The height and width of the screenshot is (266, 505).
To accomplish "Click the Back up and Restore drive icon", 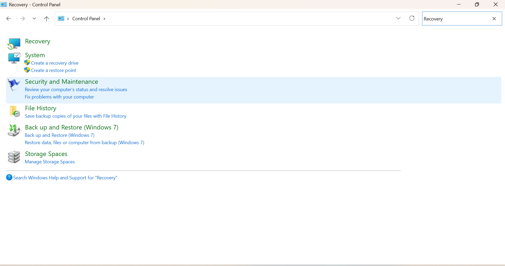I will pos(14,131).
